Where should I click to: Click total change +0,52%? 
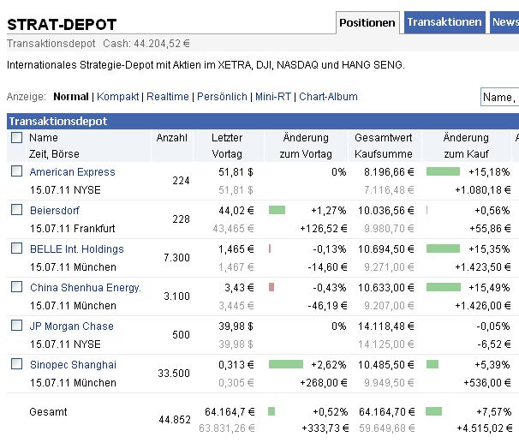point(331,412)
